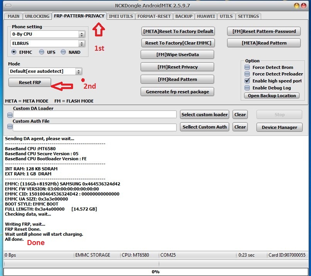The height and width of the screenshot is (276, 311).
Task: Click Open Backup Location button
Action: click(x=272, y=96)
